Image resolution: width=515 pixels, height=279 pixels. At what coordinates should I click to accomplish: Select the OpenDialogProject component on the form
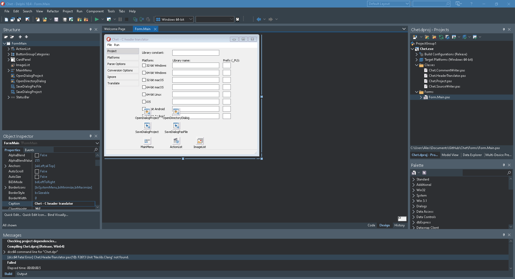[147, 112]
